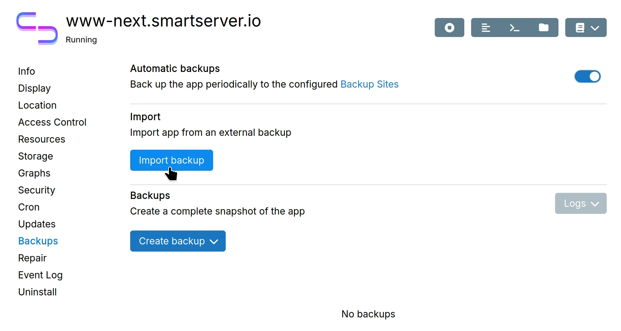Go to the Info section
Screen dimensions: 621x331
point(27,71)
